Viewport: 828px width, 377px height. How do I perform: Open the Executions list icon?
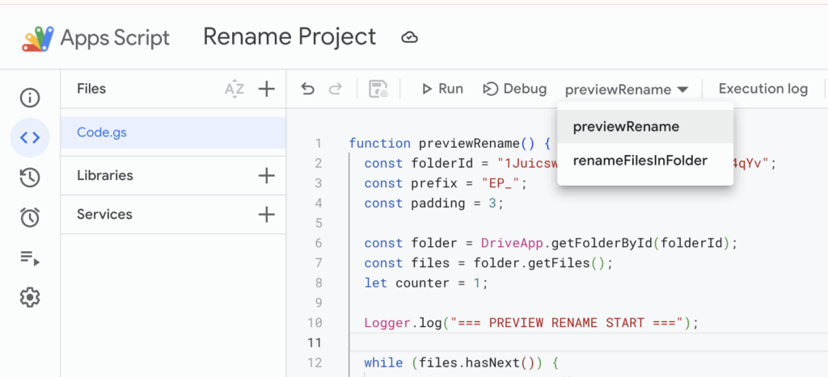coord(30,258)
